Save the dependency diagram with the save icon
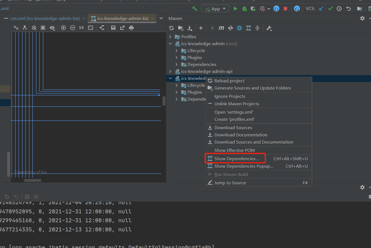Viewport: 371px width, 248px height. coord(114,28)
